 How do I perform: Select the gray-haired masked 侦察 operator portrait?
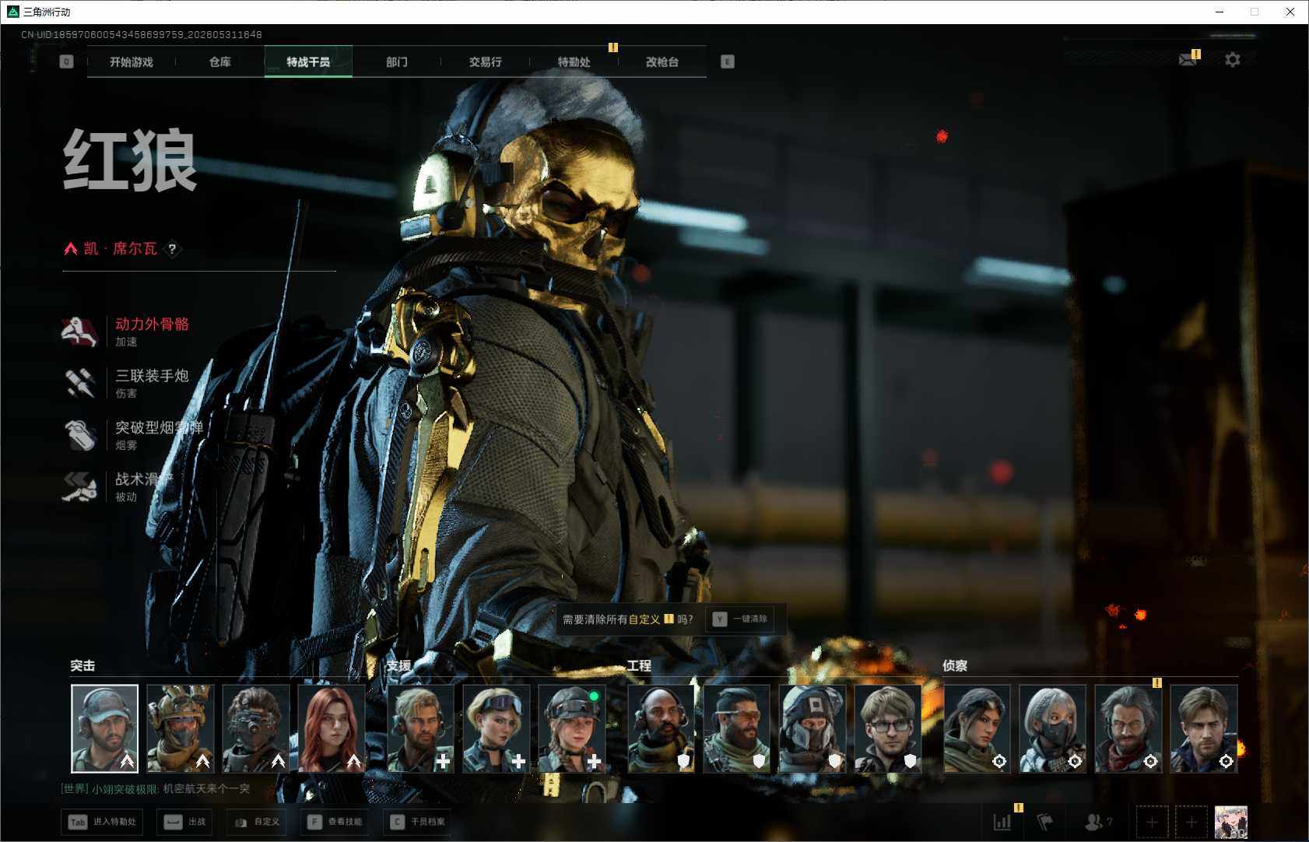point(1053,728)
